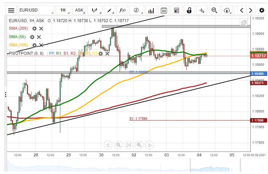Open the f(x) indicators menu
The image size is (268, 174).
(122, 10)
